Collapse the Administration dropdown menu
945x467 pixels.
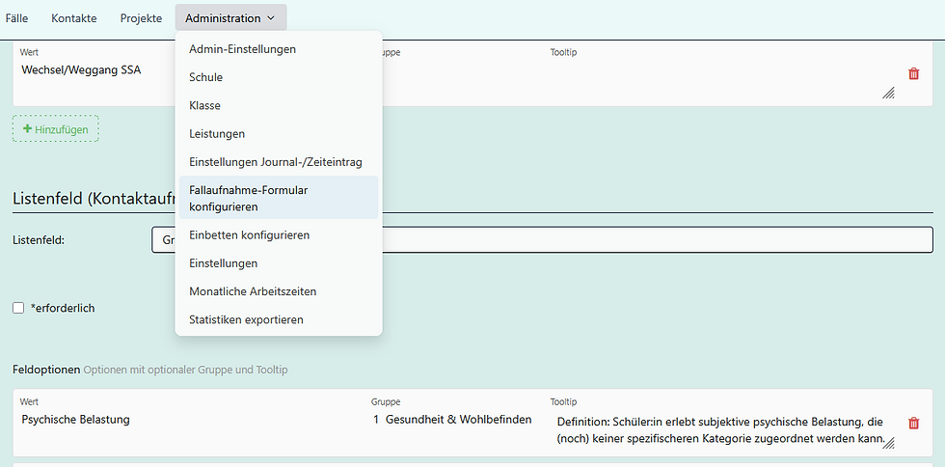click(x=230, y=18)
